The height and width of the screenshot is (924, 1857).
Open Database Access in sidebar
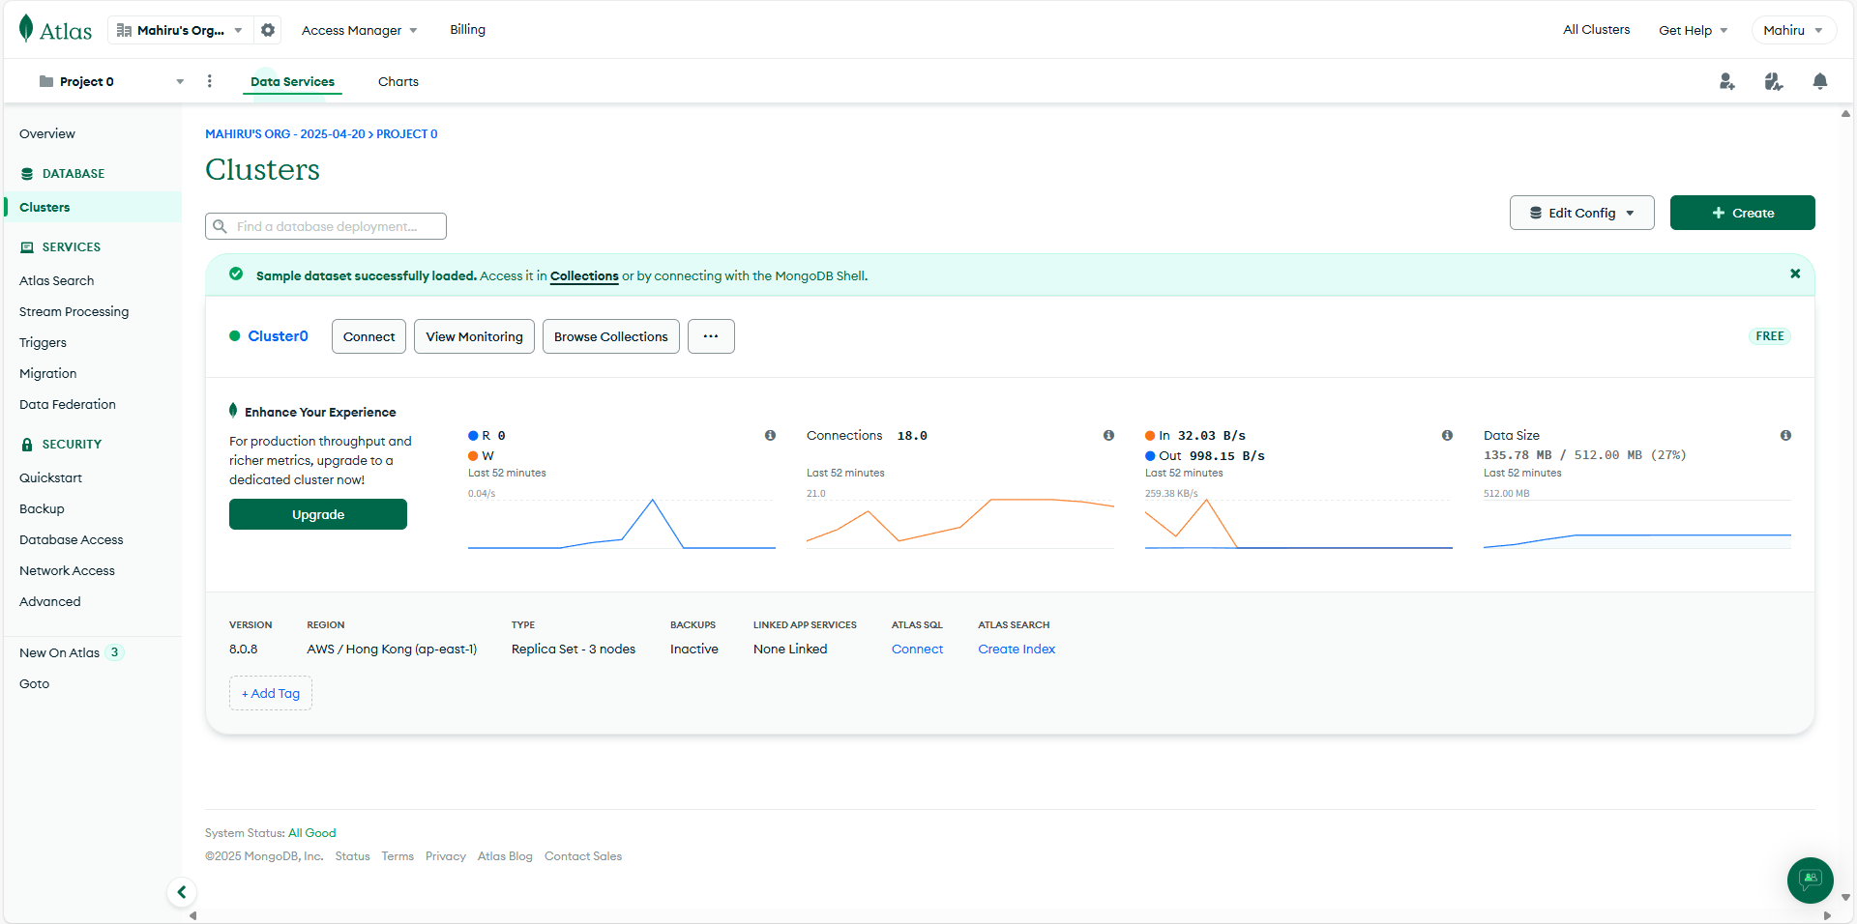click(x=72, y=539)
